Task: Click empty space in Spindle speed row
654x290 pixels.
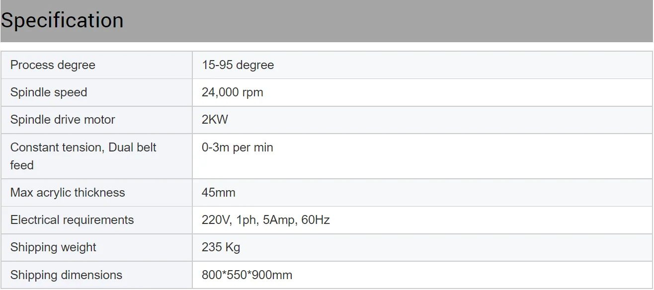Action: tap(447, 92)
